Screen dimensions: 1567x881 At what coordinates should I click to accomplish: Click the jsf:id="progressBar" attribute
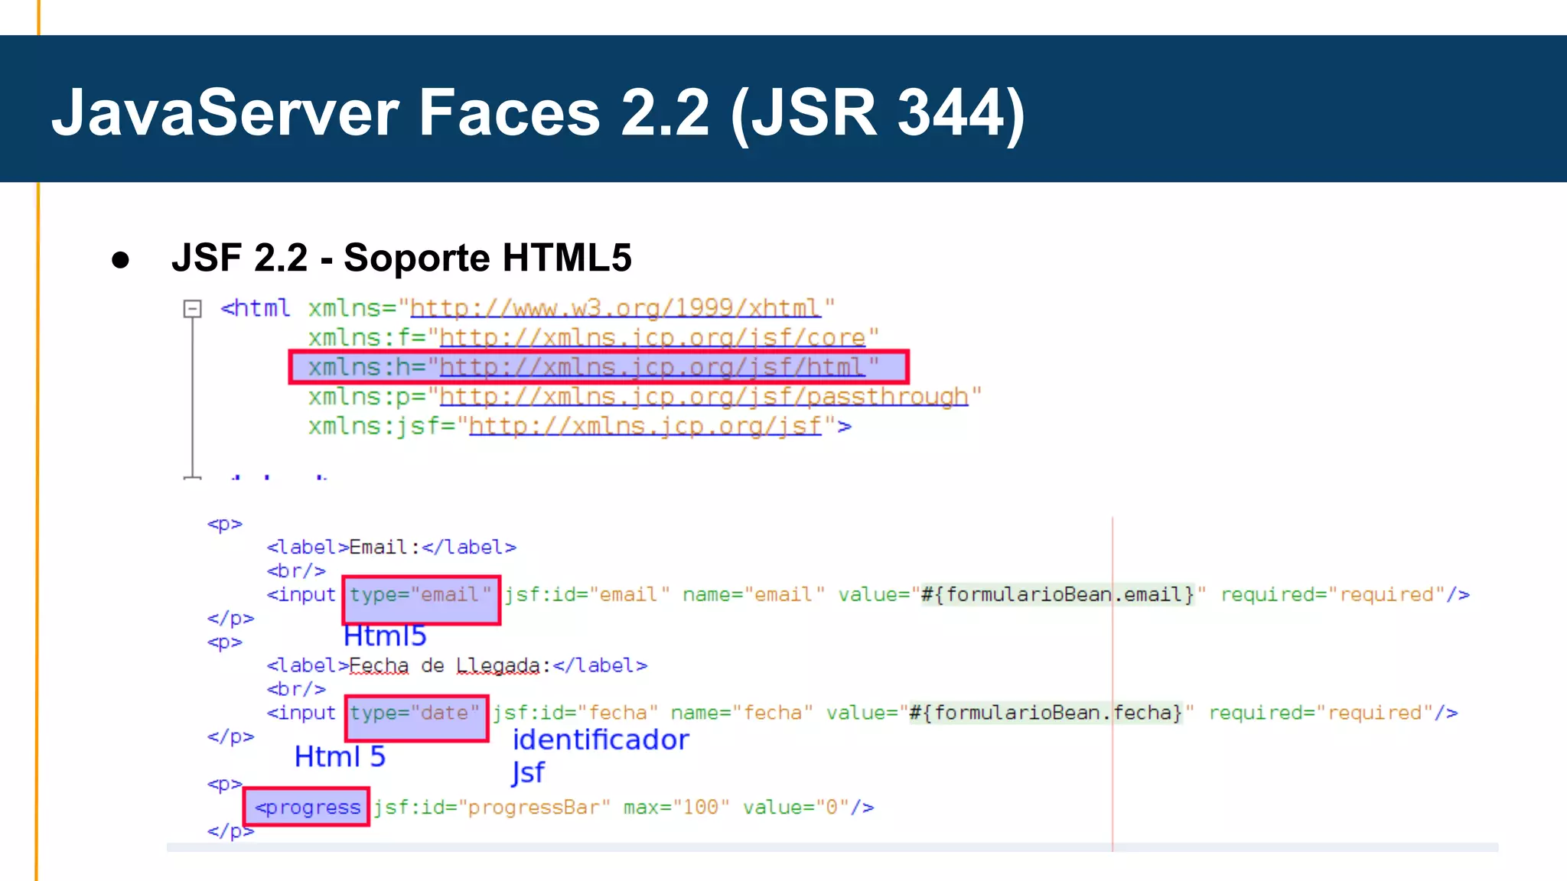(x=492, y=808)
